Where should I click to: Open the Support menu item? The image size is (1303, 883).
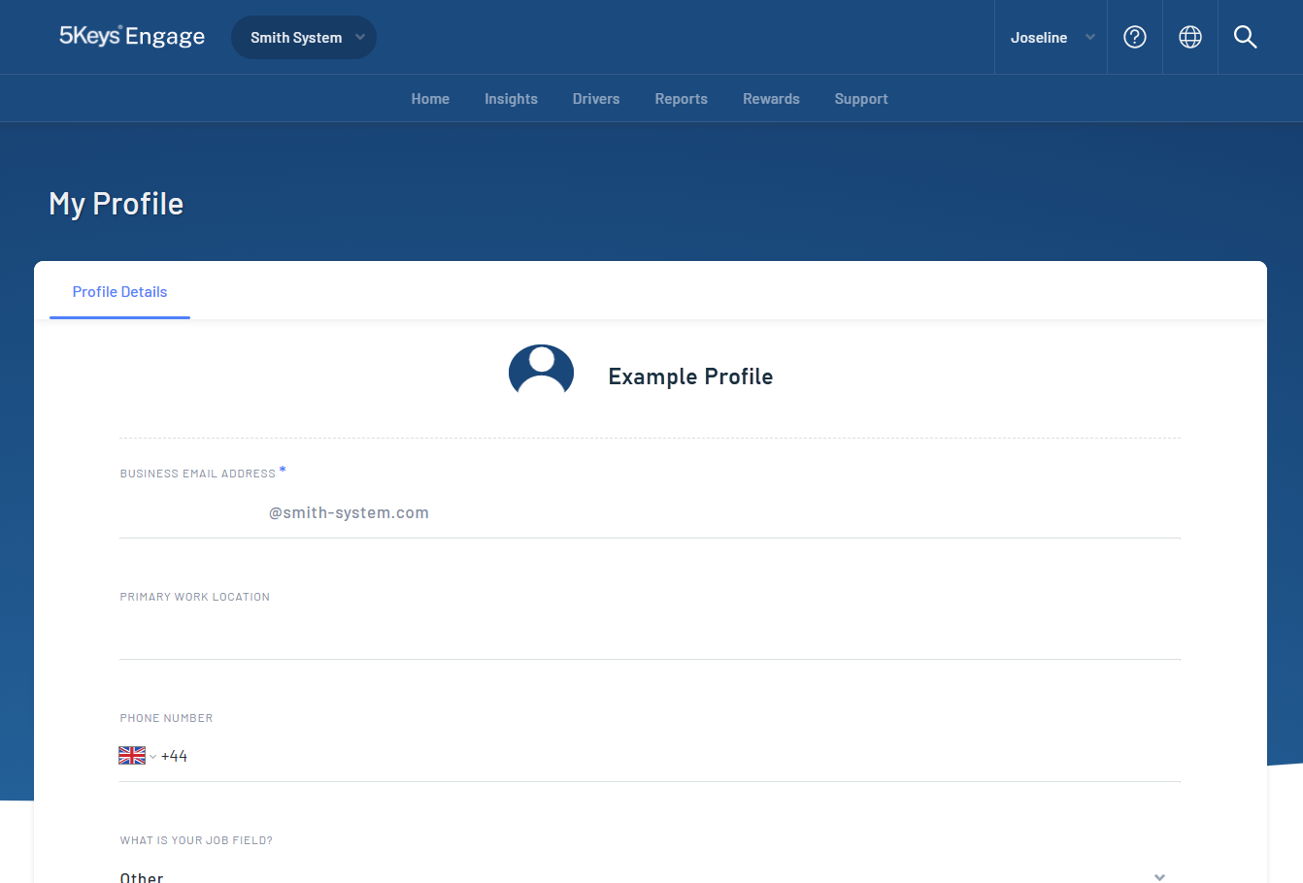[861, 99]
